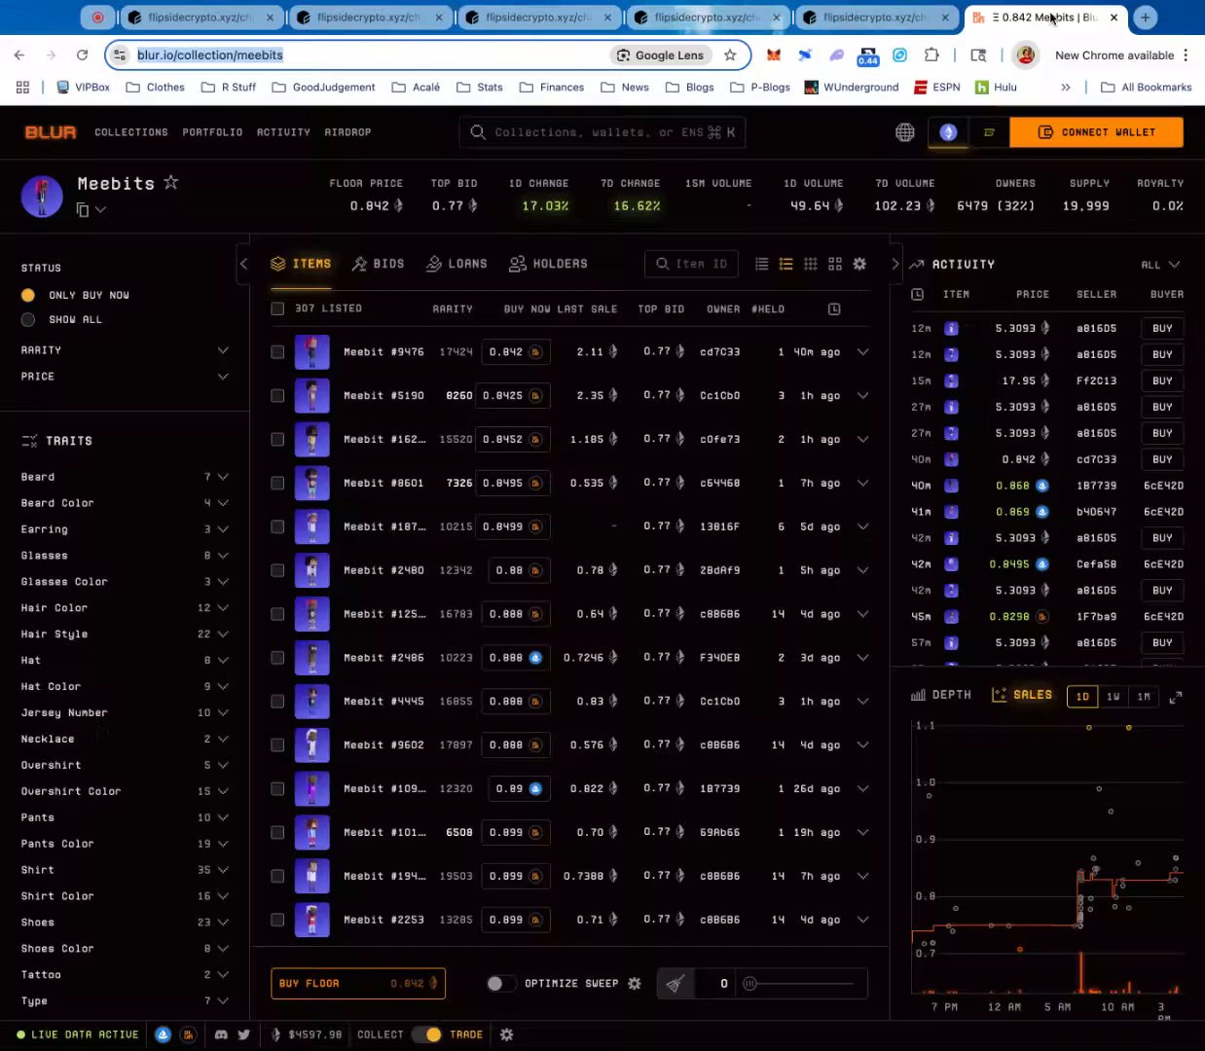This screenshot has width=1205, height=1051.
Task: Tick the select-all checkbox beside 307 Listed
Action: coord(277,308)
